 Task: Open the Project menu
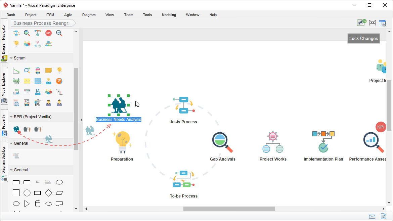(31, 15)
